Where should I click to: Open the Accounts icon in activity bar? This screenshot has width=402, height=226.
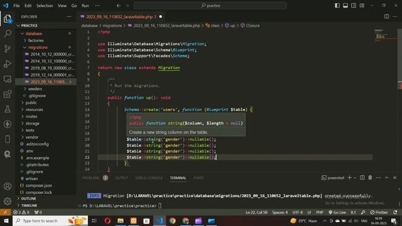[8, 186]
